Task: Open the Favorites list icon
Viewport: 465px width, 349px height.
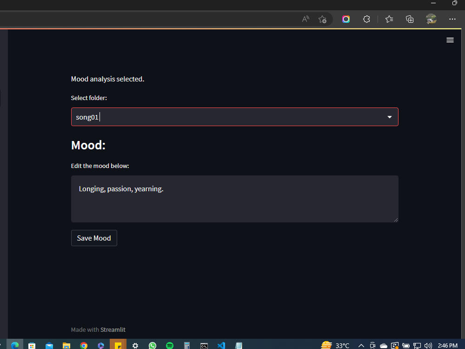Action: (389, 19)
